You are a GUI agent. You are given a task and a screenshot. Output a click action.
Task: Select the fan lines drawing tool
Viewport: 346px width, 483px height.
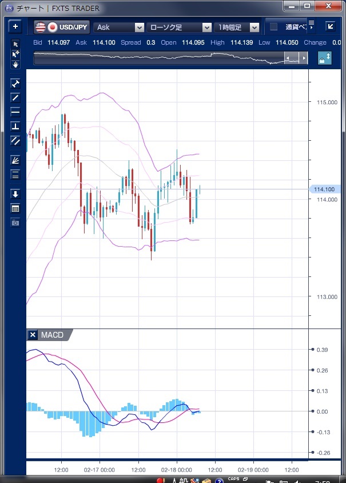tap(15, 160)
